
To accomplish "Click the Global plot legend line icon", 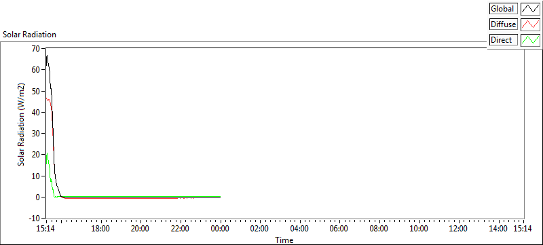I will click(531, 9).
